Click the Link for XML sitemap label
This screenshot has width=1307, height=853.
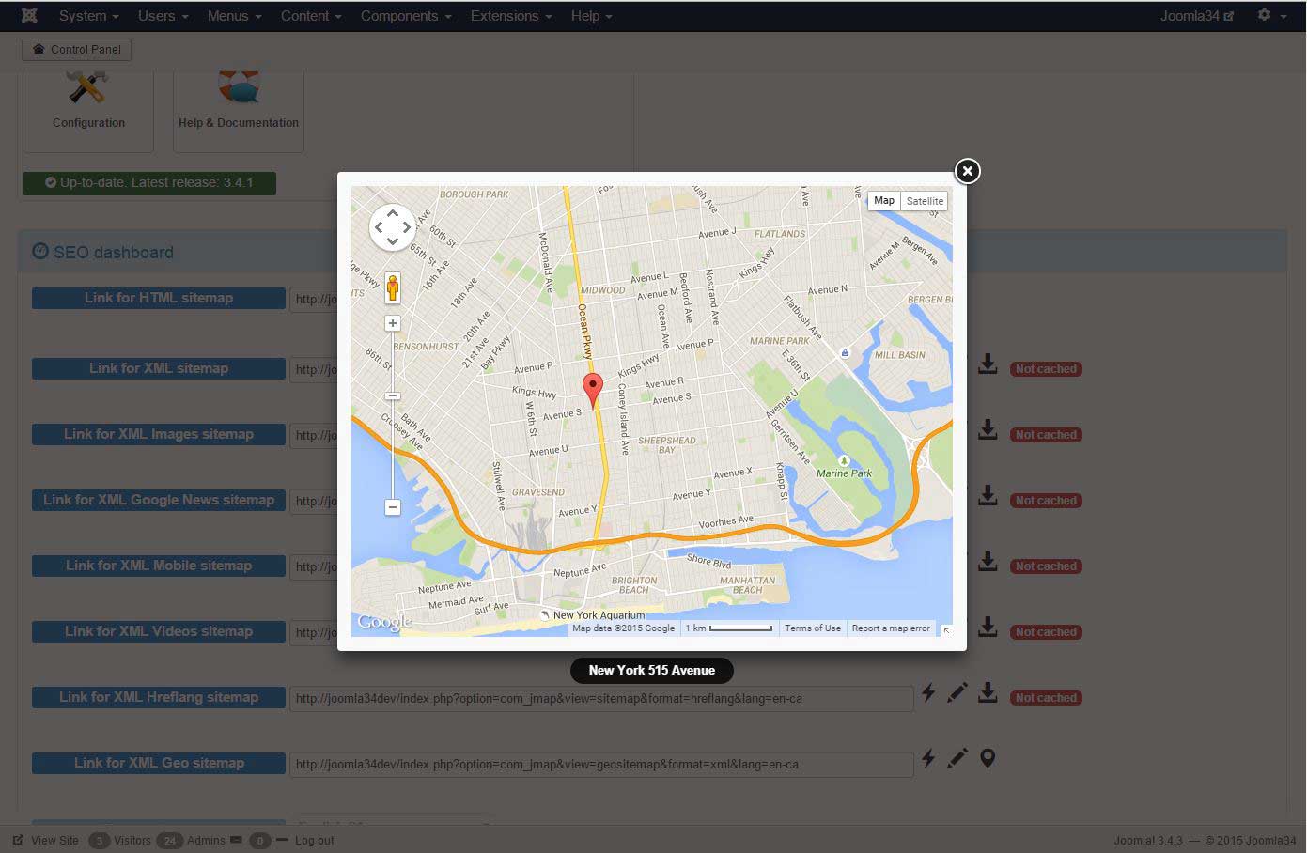click(x=159, y=368)
